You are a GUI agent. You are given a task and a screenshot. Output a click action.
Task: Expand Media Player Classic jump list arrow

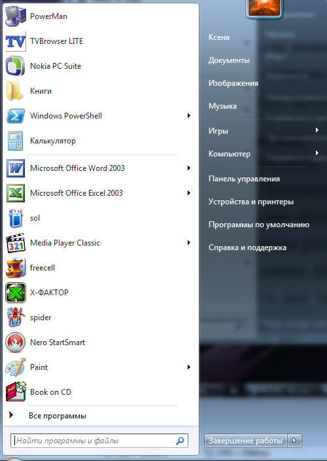(x=189, y=243)
